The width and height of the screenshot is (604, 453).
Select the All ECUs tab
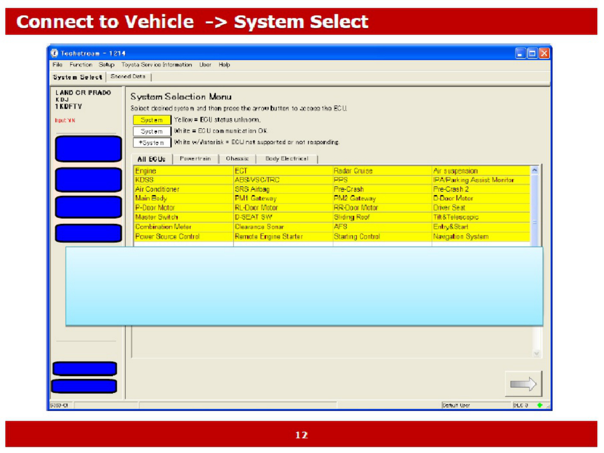pos(151,159)
